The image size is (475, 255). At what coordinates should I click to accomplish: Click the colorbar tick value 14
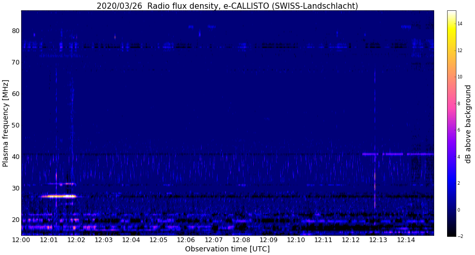(460, 24)
